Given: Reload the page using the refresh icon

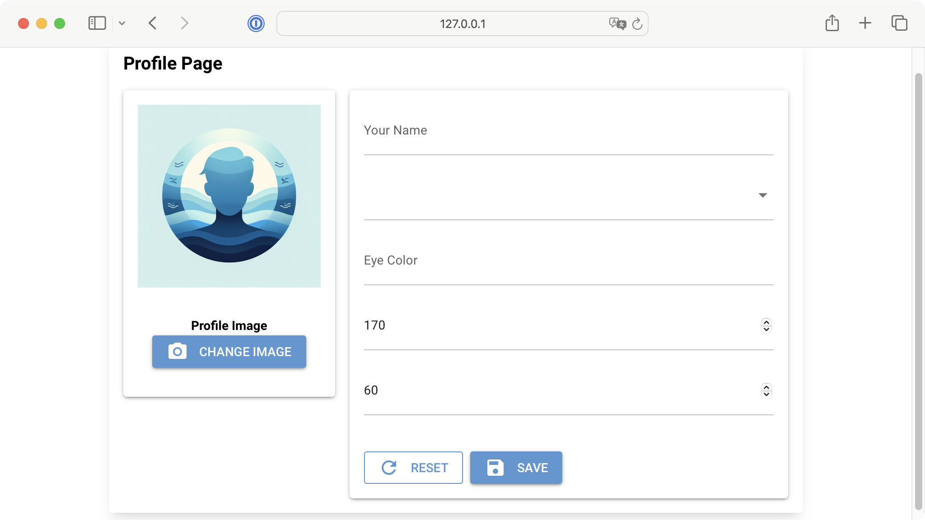Looking at the screenshot, I should 637,24.
